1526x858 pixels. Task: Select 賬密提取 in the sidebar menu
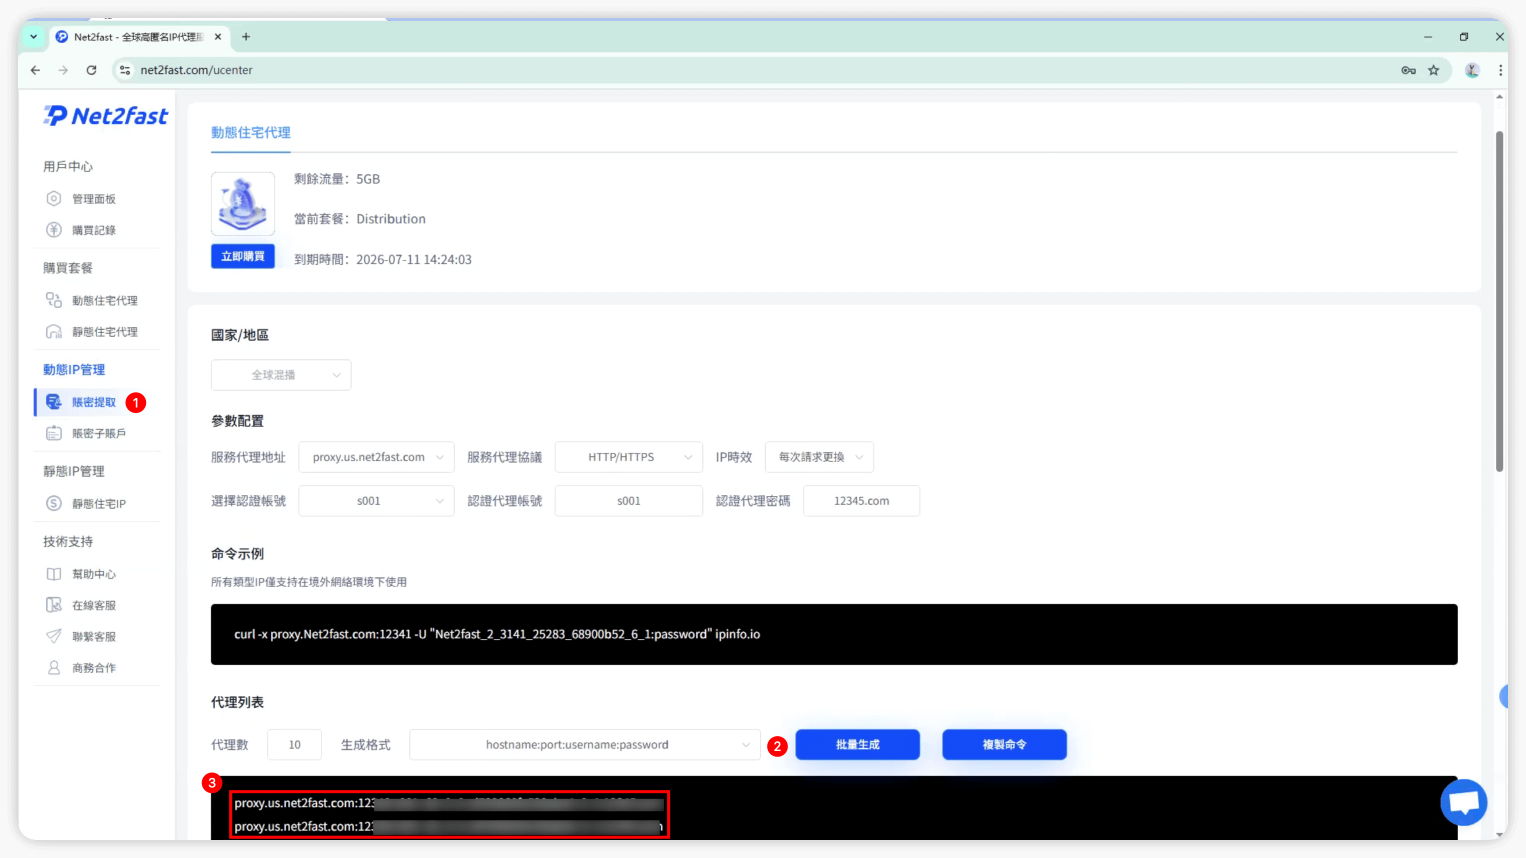pyautogui.click(x=93, y=402)
